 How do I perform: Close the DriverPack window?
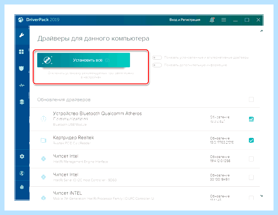[x=258, y=20]
